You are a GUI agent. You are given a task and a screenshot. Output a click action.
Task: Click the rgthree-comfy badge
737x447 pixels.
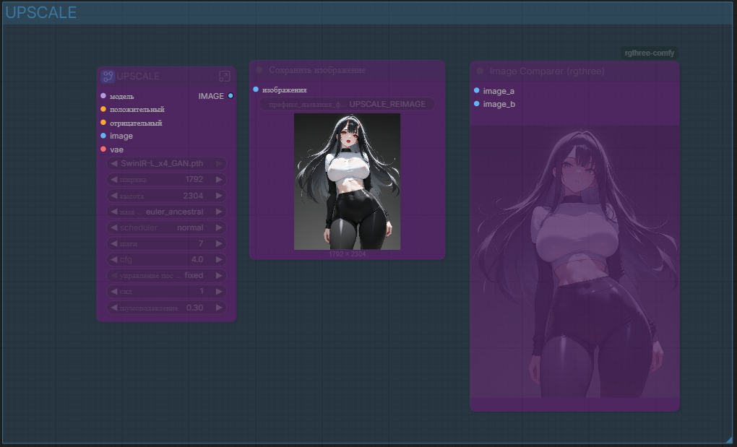point(649,53)
